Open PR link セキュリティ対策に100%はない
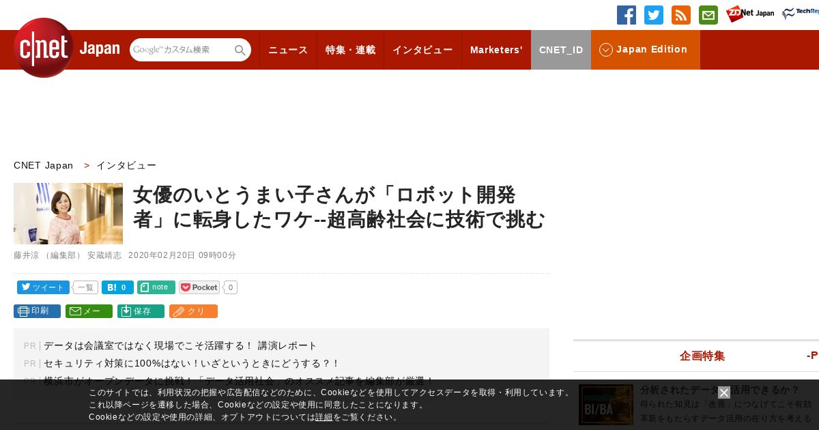 [192, 363]
